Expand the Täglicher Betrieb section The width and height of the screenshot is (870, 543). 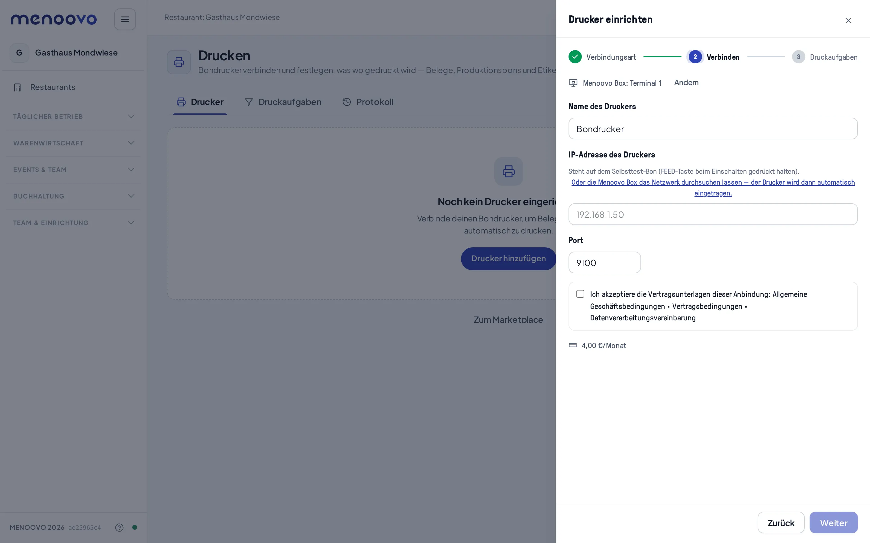click(73, 116)
